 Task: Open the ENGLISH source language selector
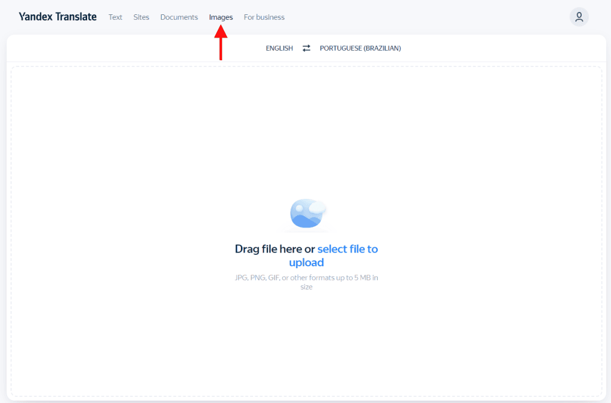click(279, 48)
